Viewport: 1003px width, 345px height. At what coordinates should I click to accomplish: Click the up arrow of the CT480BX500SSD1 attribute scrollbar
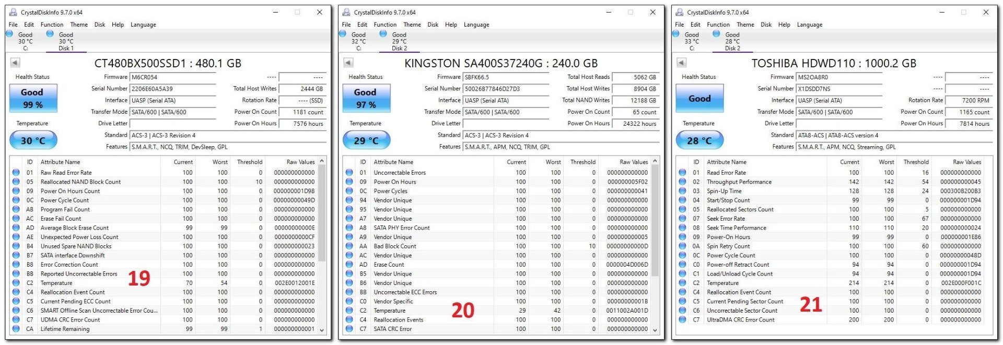tap(322, 161)
